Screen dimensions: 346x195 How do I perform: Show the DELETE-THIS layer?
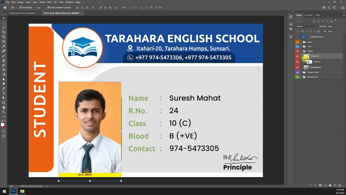[x=297, y=37]
